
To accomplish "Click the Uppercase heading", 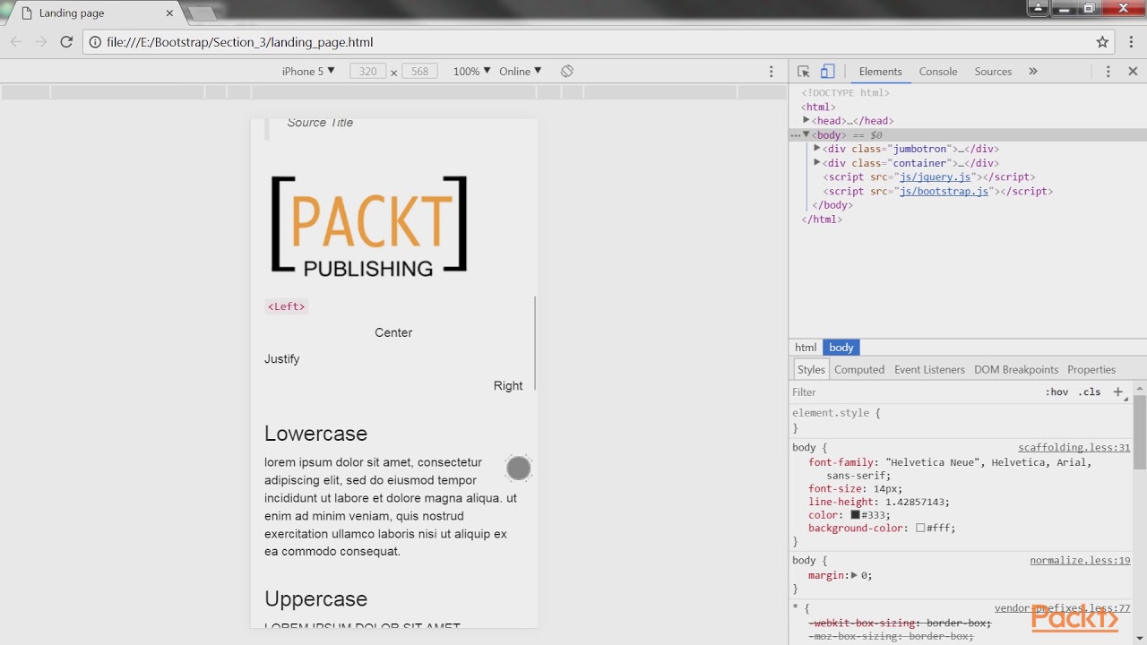I will click(315, 599).
